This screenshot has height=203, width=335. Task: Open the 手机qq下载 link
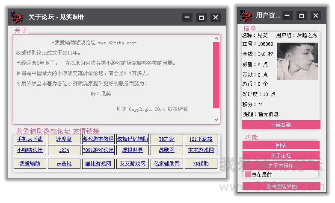coord(30,139)
